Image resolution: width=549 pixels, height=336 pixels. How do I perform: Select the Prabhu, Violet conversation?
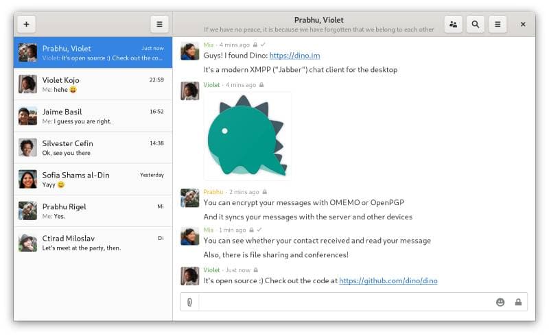point(93,53)
